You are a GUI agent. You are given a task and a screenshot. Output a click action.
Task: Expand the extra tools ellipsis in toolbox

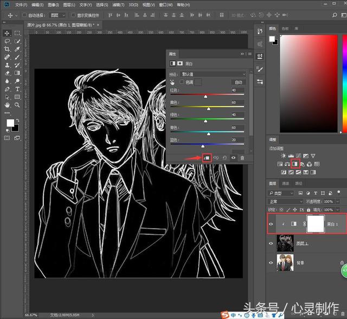tap(7, 112)
